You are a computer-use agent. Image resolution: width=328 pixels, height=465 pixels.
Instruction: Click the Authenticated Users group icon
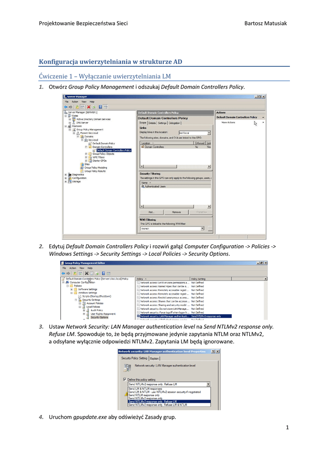click(143, 186)
